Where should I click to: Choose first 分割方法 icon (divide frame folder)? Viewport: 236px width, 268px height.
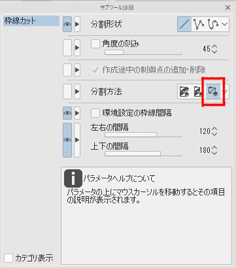(x=184, y=92)
